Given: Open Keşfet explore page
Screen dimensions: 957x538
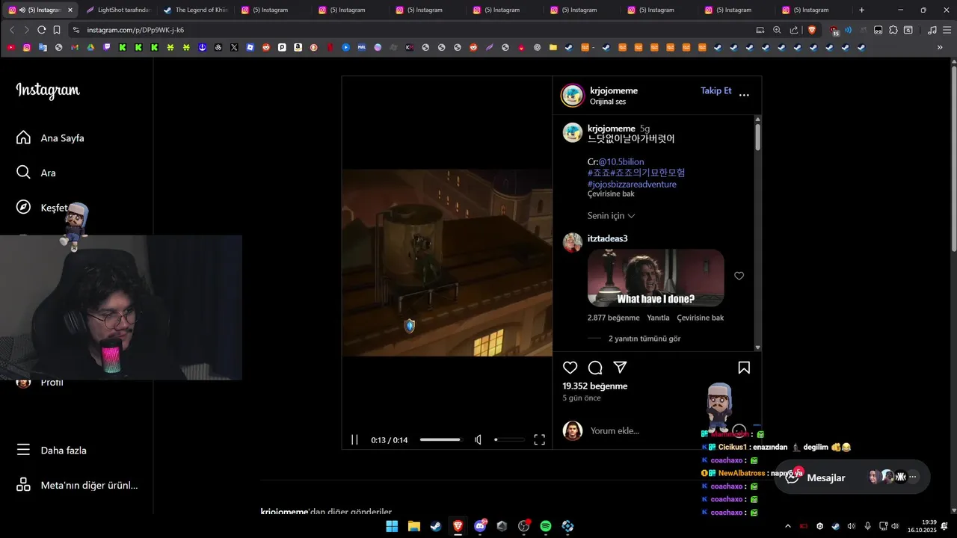Looking at the screenshot, I should [43, 208].
